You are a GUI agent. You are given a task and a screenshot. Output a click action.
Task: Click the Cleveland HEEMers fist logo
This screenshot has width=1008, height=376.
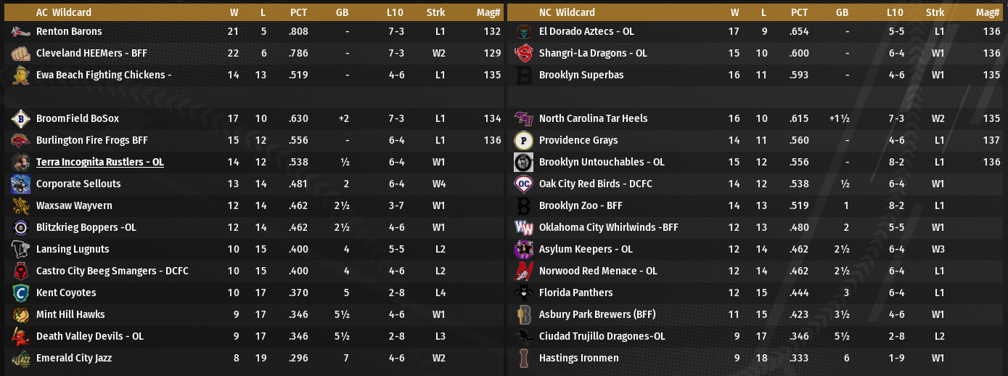pos(20,54)
